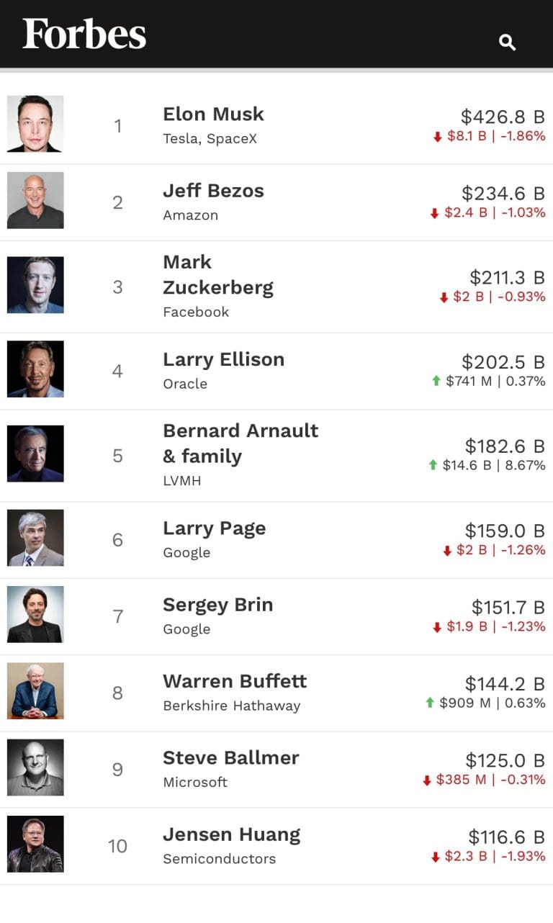The width and height of the screenshot is (553, 923).
Task: Click the red down arrow beside $385 M
Action: 426,780
